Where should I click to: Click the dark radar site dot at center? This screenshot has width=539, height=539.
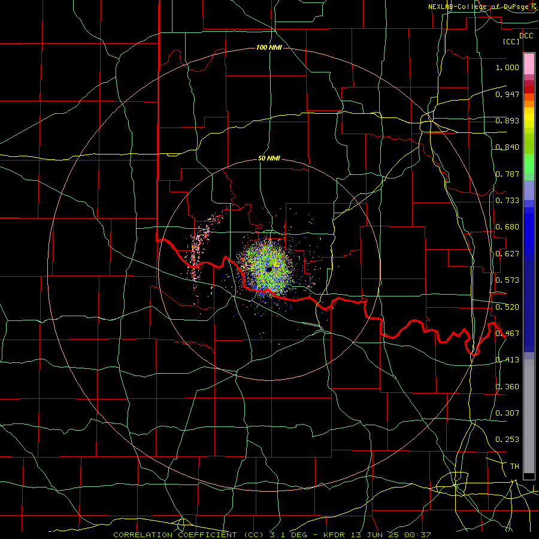(269, 269)
